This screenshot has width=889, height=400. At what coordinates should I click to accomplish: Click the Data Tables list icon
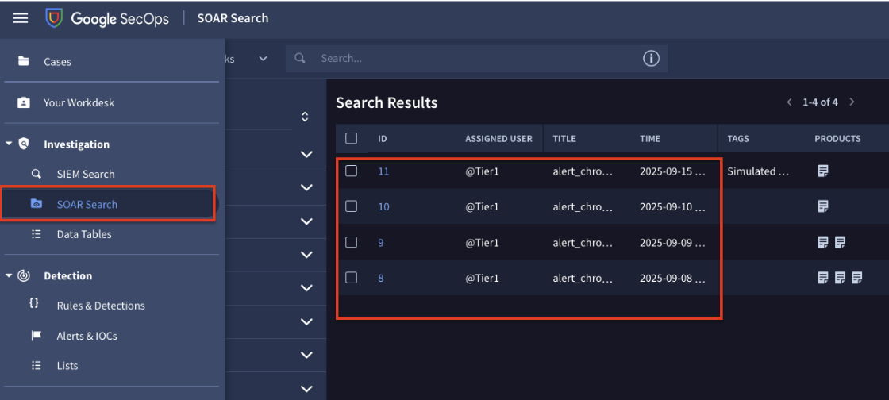(x=37, y=234)
